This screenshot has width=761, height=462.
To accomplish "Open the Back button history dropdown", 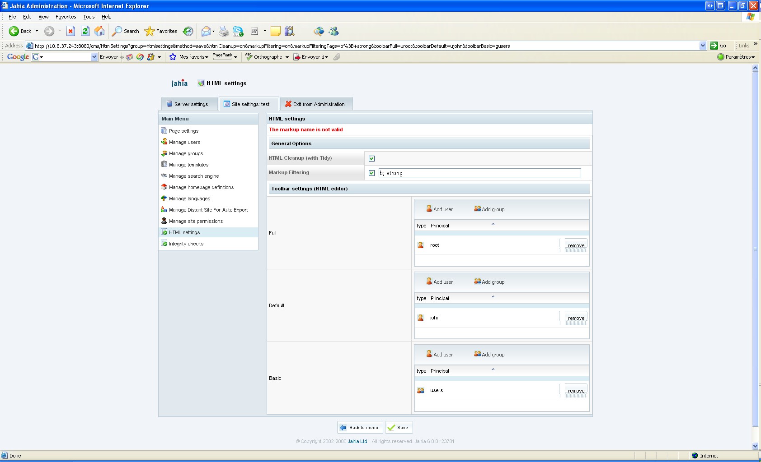I will (x=37, y=31).
